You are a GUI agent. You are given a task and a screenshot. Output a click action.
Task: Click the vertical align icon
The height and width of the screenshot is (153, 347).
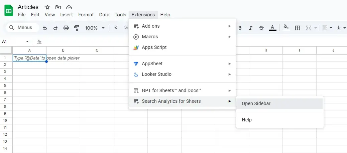[x=339, y=28]
